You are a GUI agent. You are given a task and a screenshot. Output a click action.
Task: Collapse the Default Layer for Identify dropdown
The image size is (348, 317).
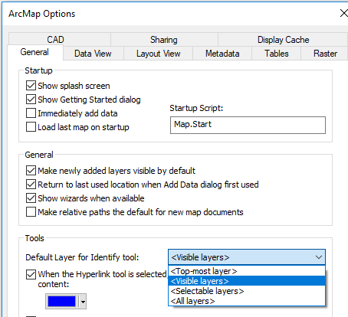point(319,257)
